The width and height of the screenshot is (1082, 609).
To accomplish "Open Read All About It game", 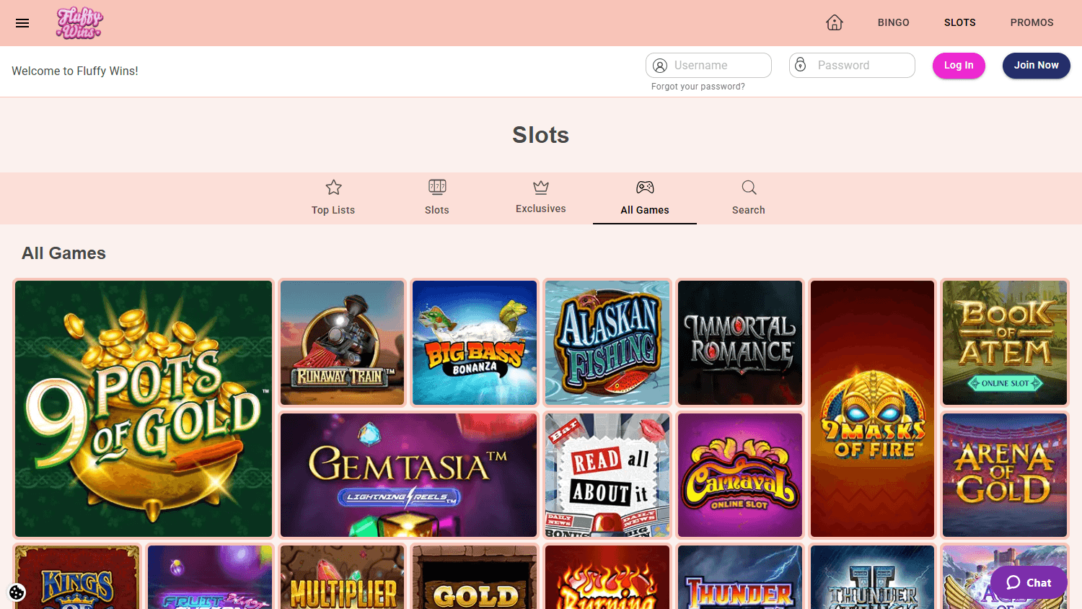I will [607, 475].
